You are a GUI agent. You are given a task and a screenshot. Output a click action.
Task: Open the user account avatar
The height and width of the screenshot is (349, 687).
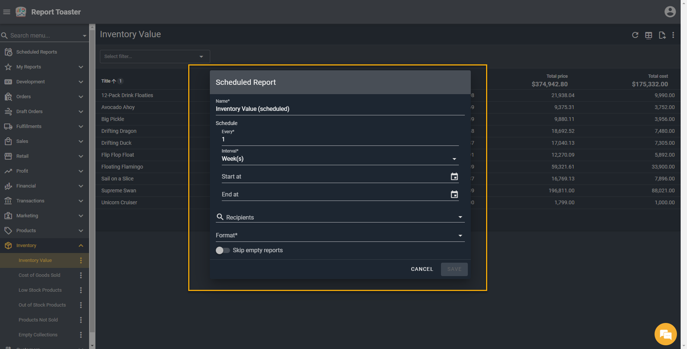(x=670, y=12)
